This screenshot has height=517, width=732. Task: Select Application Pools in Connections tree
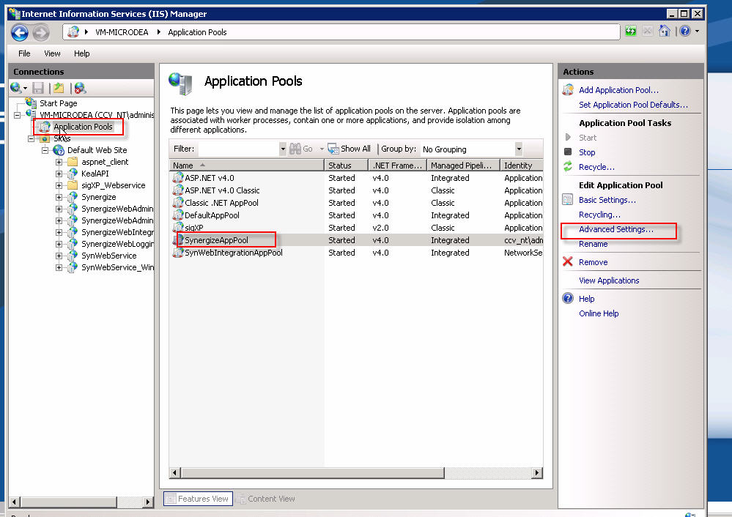coord(83,127)
